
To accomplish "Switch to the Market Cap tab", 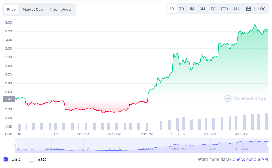I will [33, 10].
